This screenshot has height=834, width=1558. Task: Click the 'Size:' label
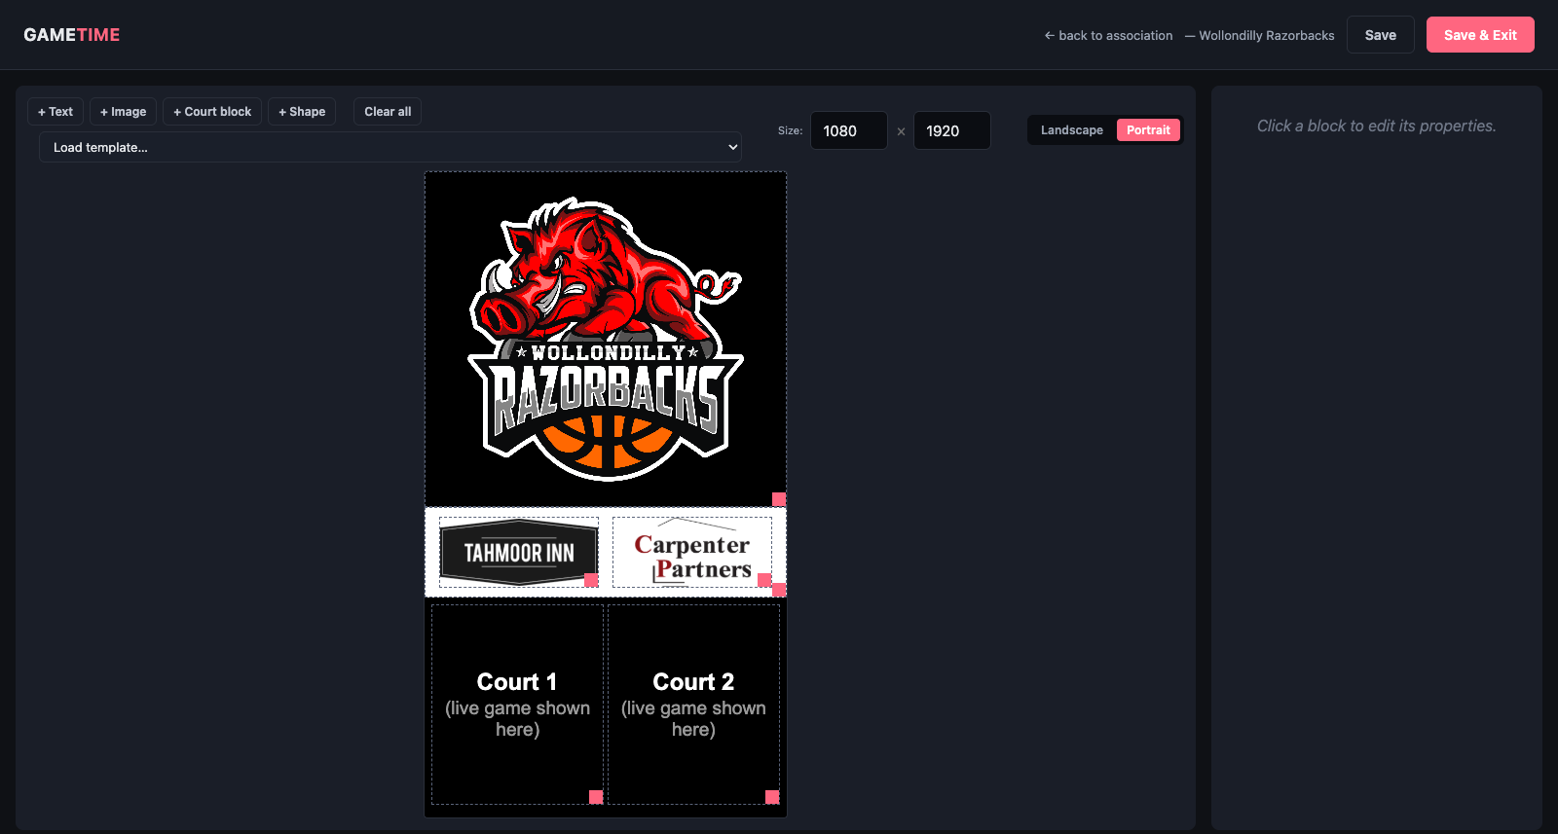(791, 130)
